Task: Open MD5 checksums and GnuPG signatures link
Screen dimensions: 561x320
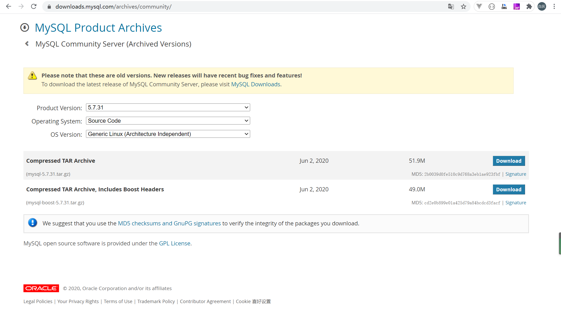Action: [x=169, y=223]
